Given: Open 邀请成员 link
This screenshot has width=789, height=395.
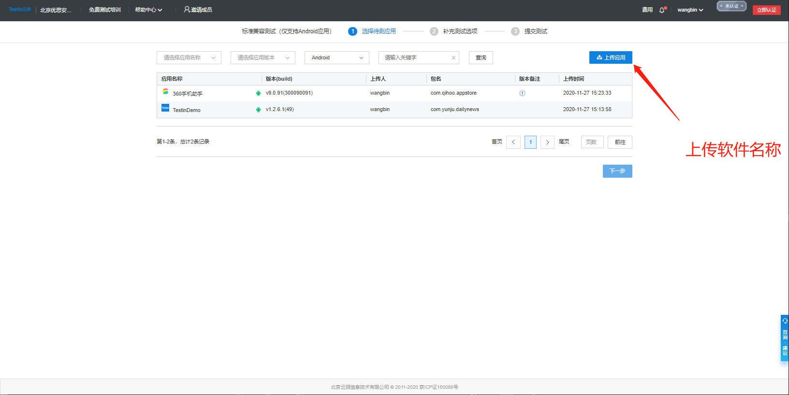Looking at the screenshot, I should [x=202, y=10].
